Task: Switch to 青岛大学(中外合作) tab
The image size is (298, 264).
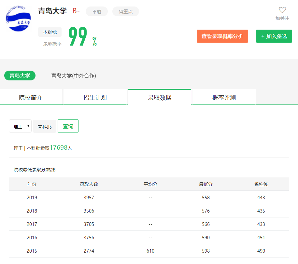Action: click(74, 76)
